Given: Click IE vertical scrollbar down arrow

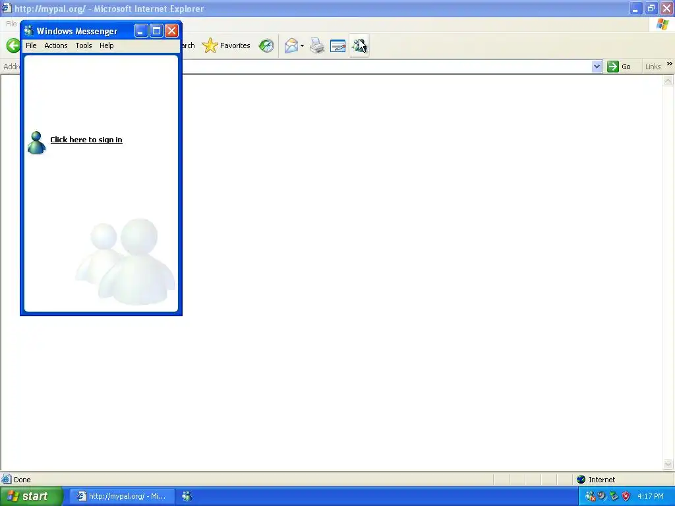Looking at the screenshot, I should tap(668, 464).
